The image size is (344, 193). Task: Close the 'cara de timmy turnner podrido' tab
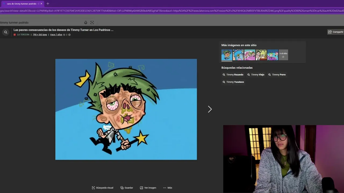click(x=41, y=4)
